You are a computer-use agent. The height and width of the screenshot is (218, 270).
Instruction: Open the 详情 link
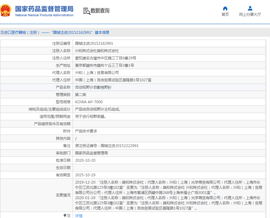click(79, 216)
